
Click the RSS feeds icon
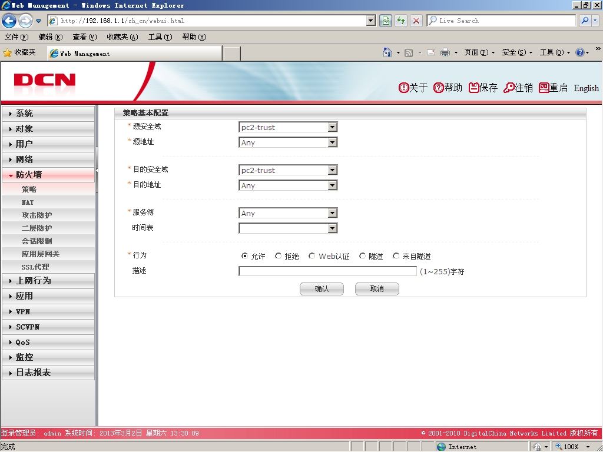[x=409, y=52]
